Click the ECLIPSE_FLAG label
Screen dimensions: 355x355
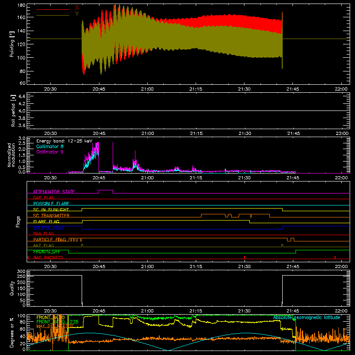pyautogui.click(x=48, y=228)
